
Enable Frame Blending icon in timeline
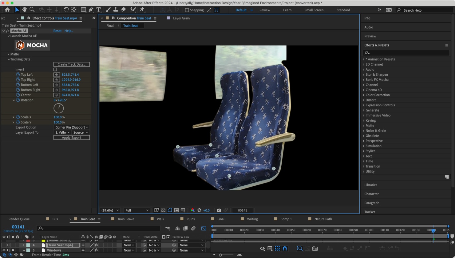[185, 228]
